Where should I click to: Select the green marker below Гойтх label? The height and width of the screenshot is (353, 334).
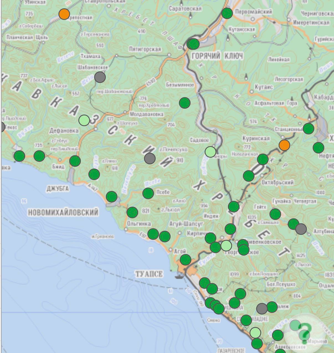(275, 214)
